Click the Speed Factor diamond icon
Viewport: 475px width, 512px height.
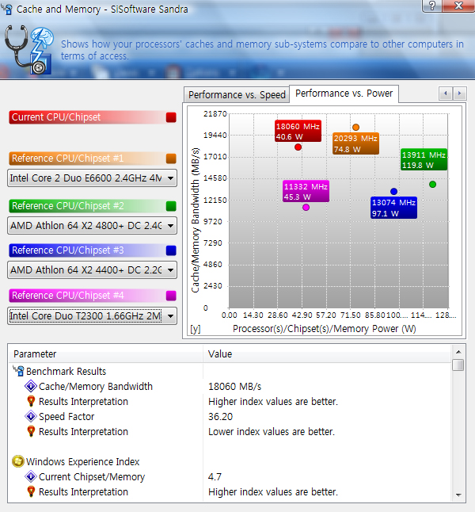(x=31, y=417)
